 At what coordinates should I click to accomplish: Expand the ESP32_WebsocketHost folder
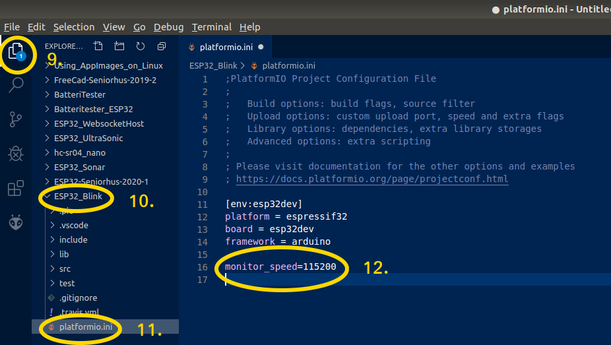105,124
